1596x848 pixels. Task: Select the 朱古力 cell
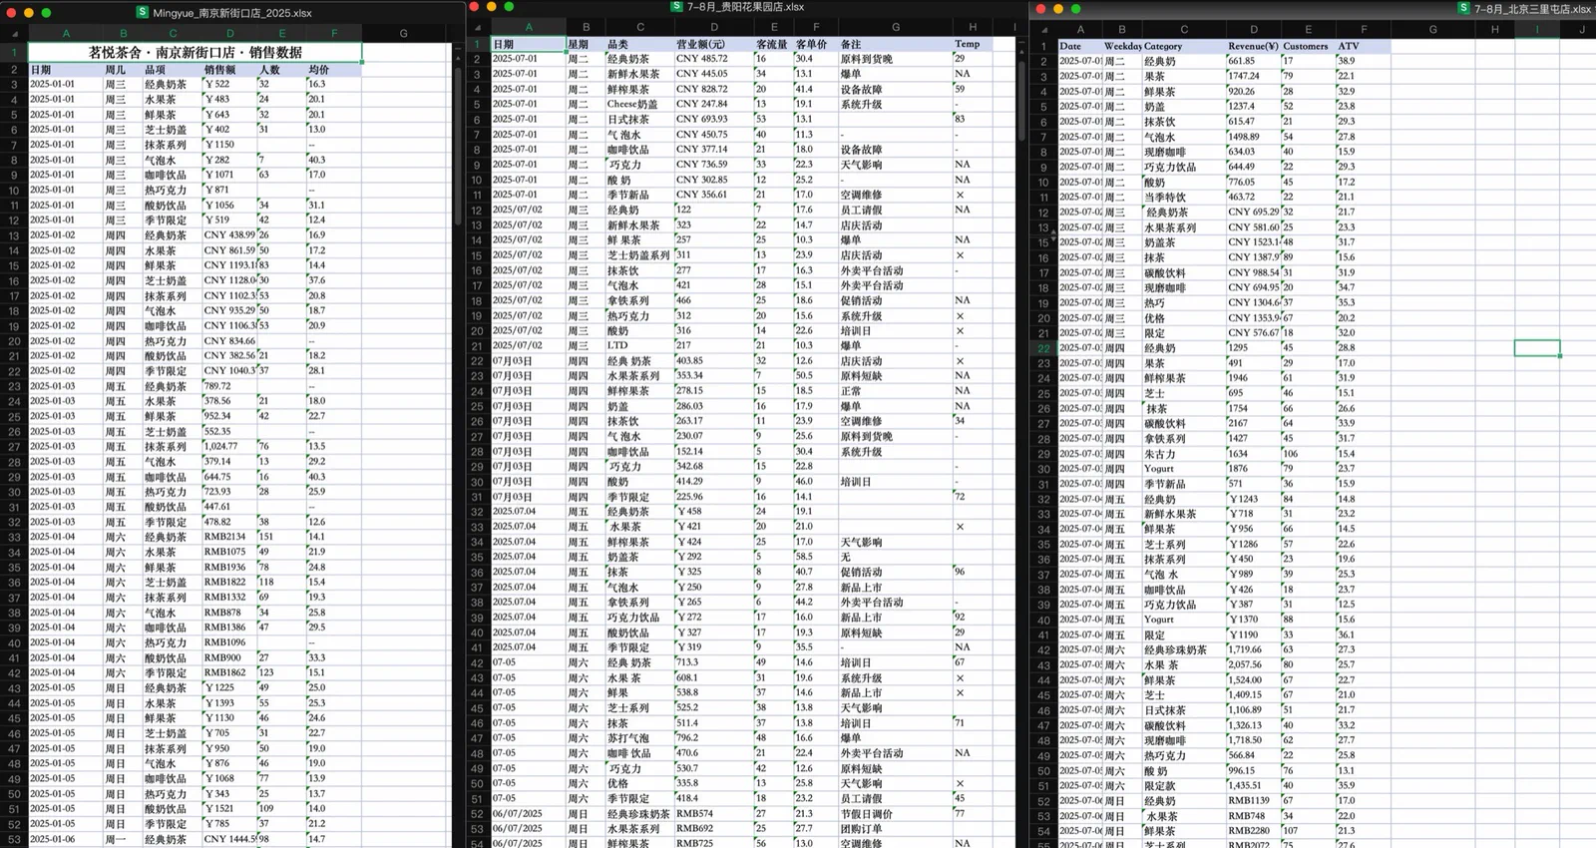1184,454
